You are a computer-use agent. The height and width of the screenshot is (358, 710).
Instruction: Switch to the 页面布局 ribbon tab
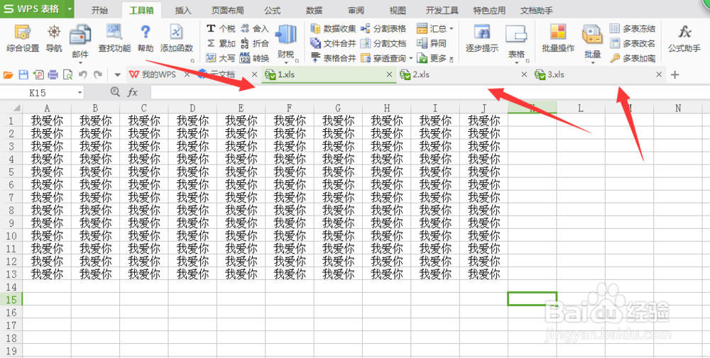point(227,10)
